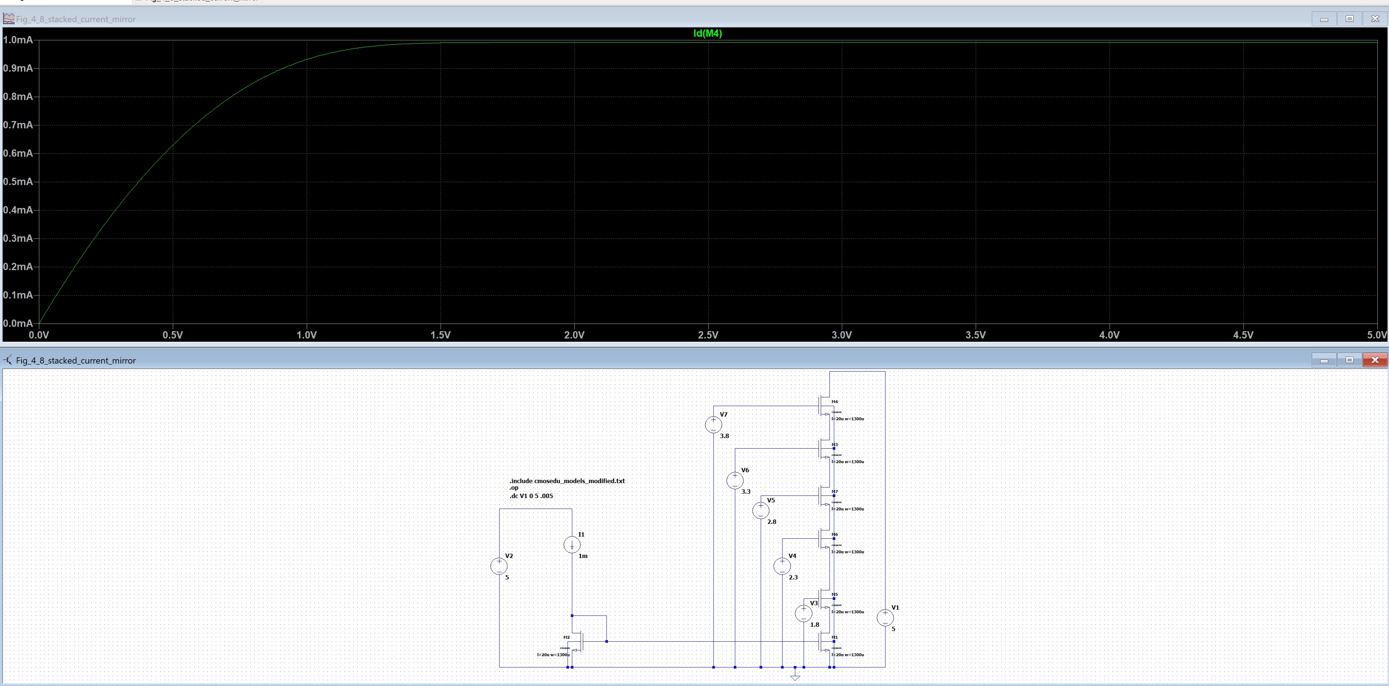The width and height of the screenshot is (1389, 686).
Task: Click the schematic window title text
Action: click(x=76, y=361)
